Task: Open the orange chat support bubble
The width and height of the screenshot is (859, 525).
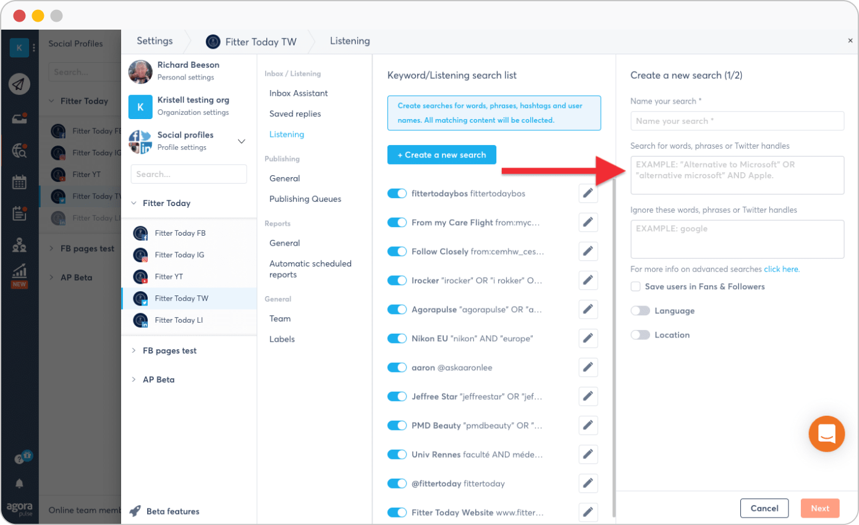Action: pyautogui.click(x=826, y=434)
